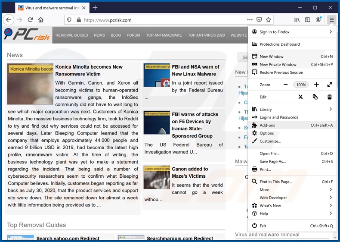Choose Find in This Page...

[x=292, y=182]
